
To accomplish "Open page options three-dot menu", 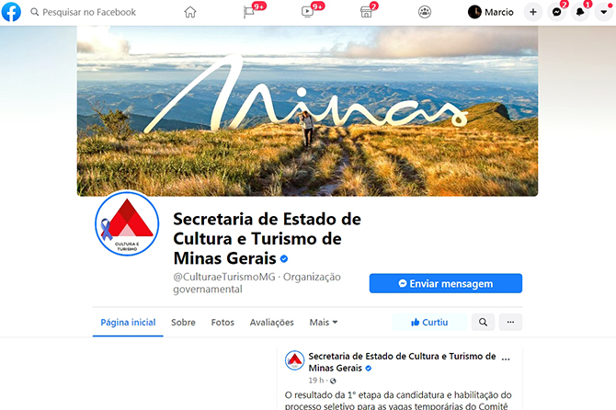I will 510,322.
